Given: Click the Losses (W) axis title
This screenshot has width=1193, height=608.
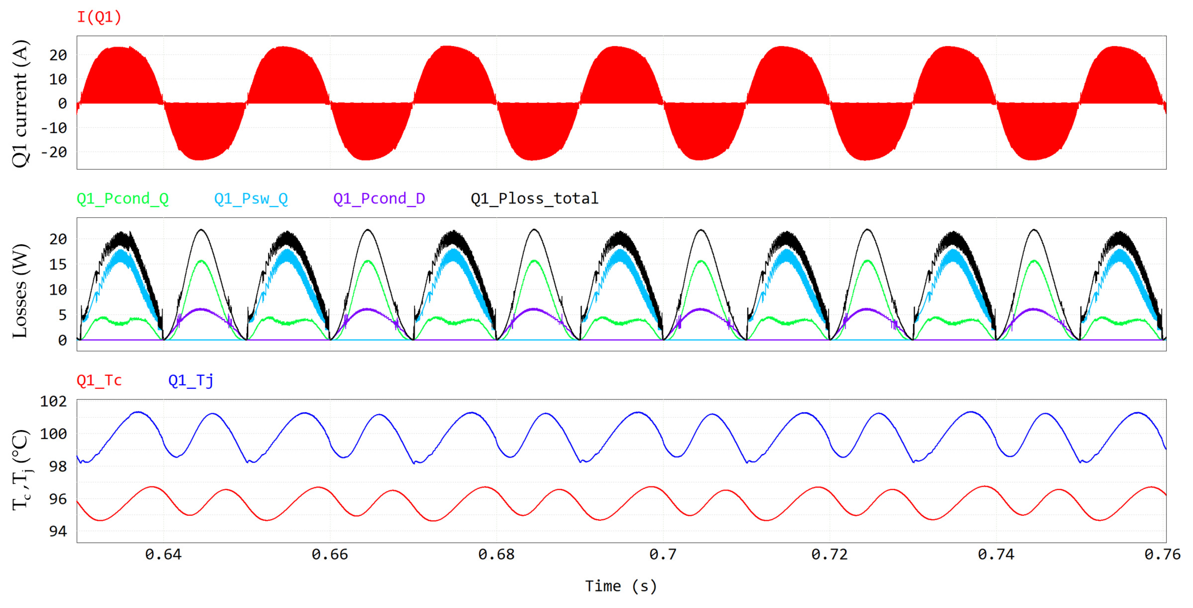Looking at the screenshot, I should pyautogui.click(x=21, y=291).
